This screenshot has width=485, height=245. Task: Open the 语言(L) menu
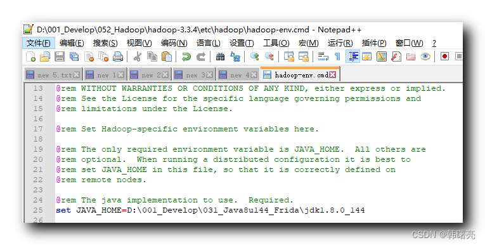(x=209, y=43)
